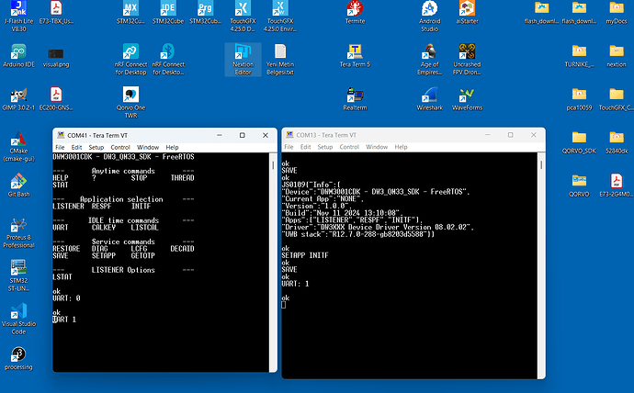The width and height of the screenshot is (634, 393).
Task: Launch Arduino IDE shortcut
Action: tap(18, 56)
